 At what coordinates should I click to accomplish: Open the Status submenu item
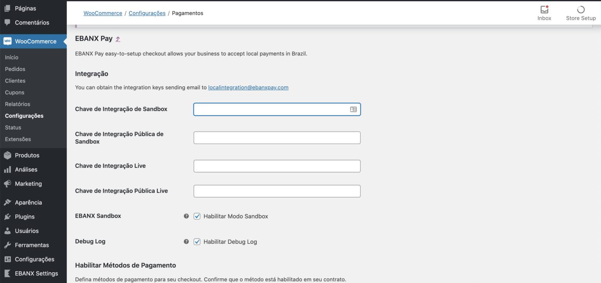pos(13,128)
